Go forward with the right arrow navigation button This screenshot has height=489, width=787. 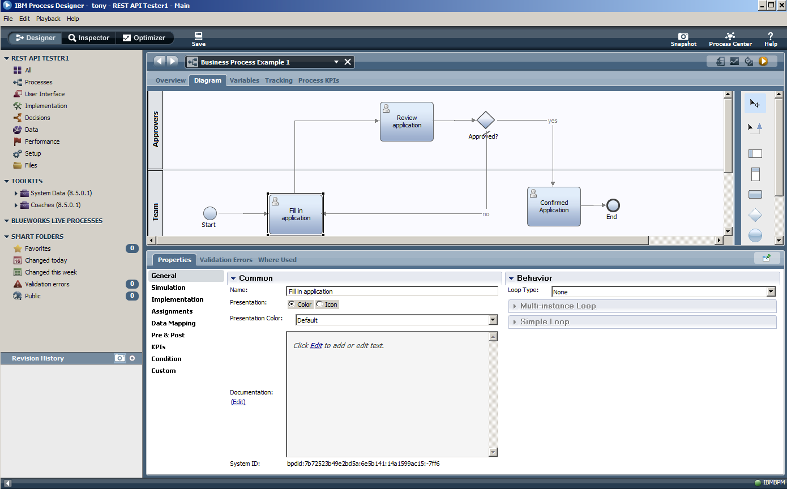(172, 61)
